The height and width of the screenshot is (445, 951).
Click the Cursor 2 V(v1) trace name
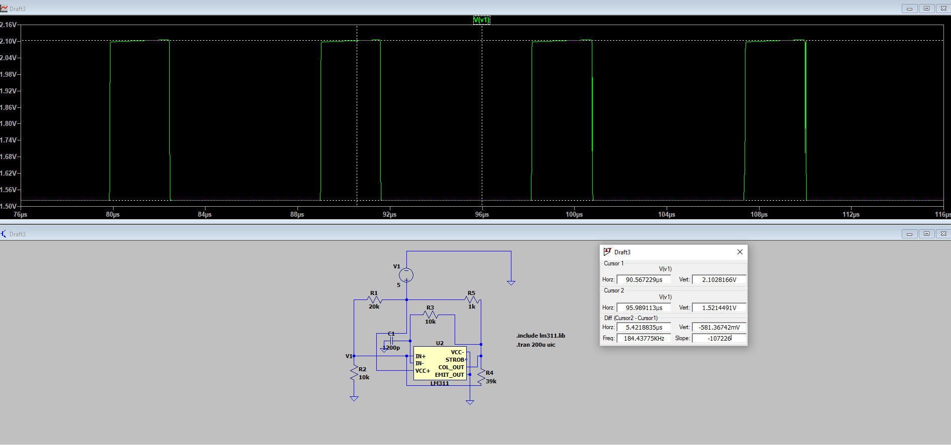tap(665, 297)
